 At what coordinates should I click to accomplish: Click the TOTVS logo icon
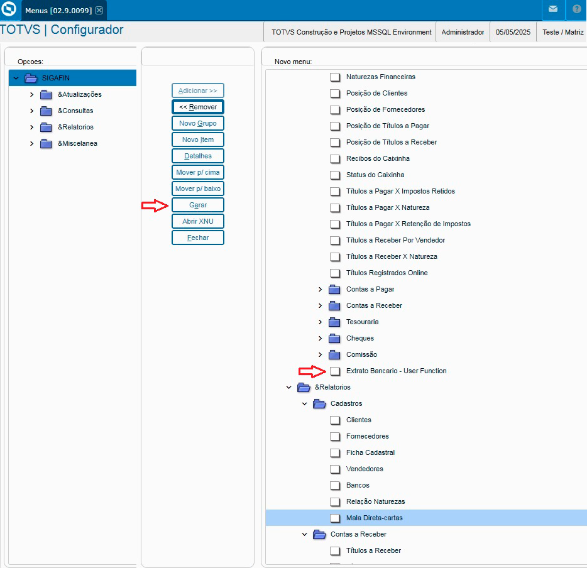9,9
